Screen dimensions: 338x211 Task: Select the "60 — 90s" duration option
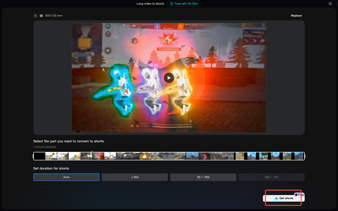tap(203, 177)
